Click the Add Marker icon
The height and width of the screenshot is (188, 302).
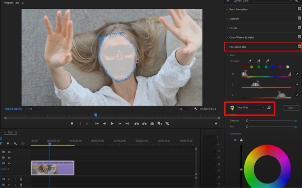click(x=72, y=123)
